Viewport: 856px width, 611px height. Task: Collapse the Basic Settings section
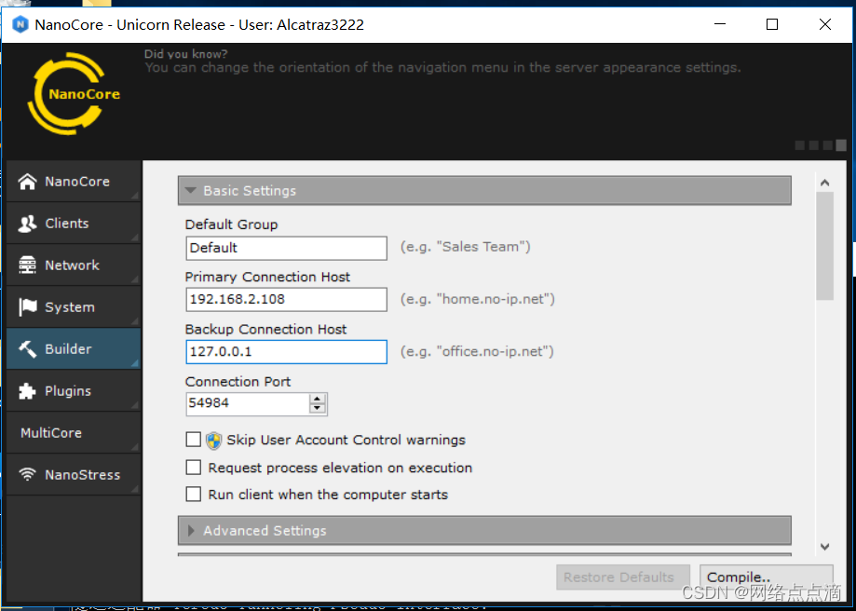pos(484,191)
